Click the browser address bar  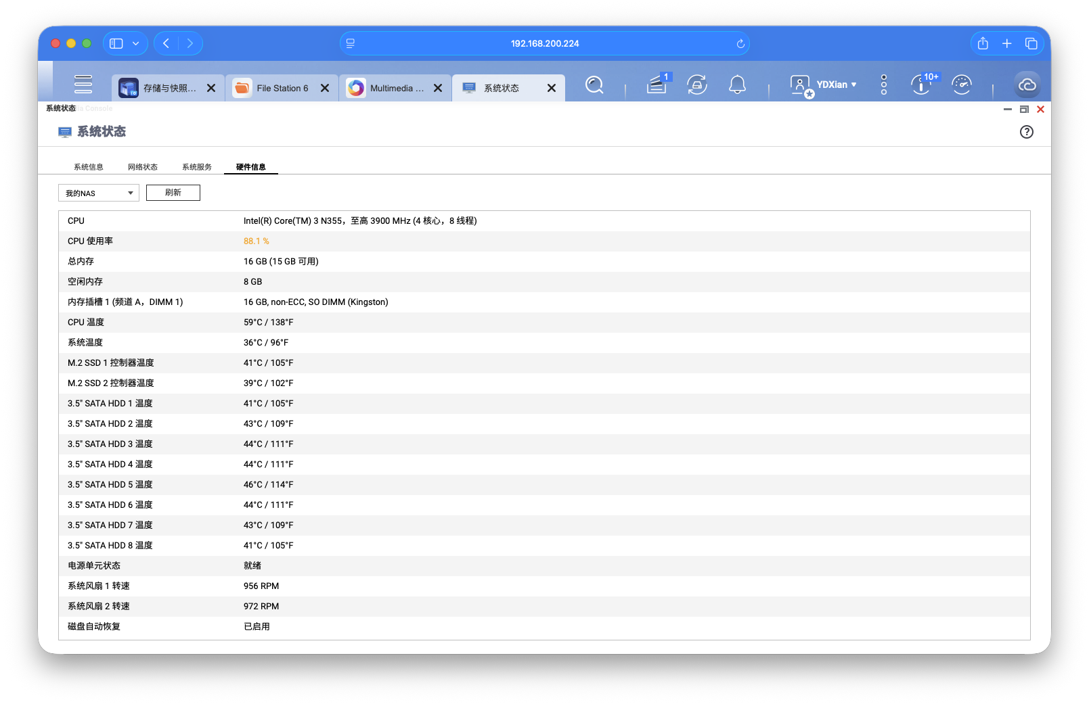(x=544, y=44)
